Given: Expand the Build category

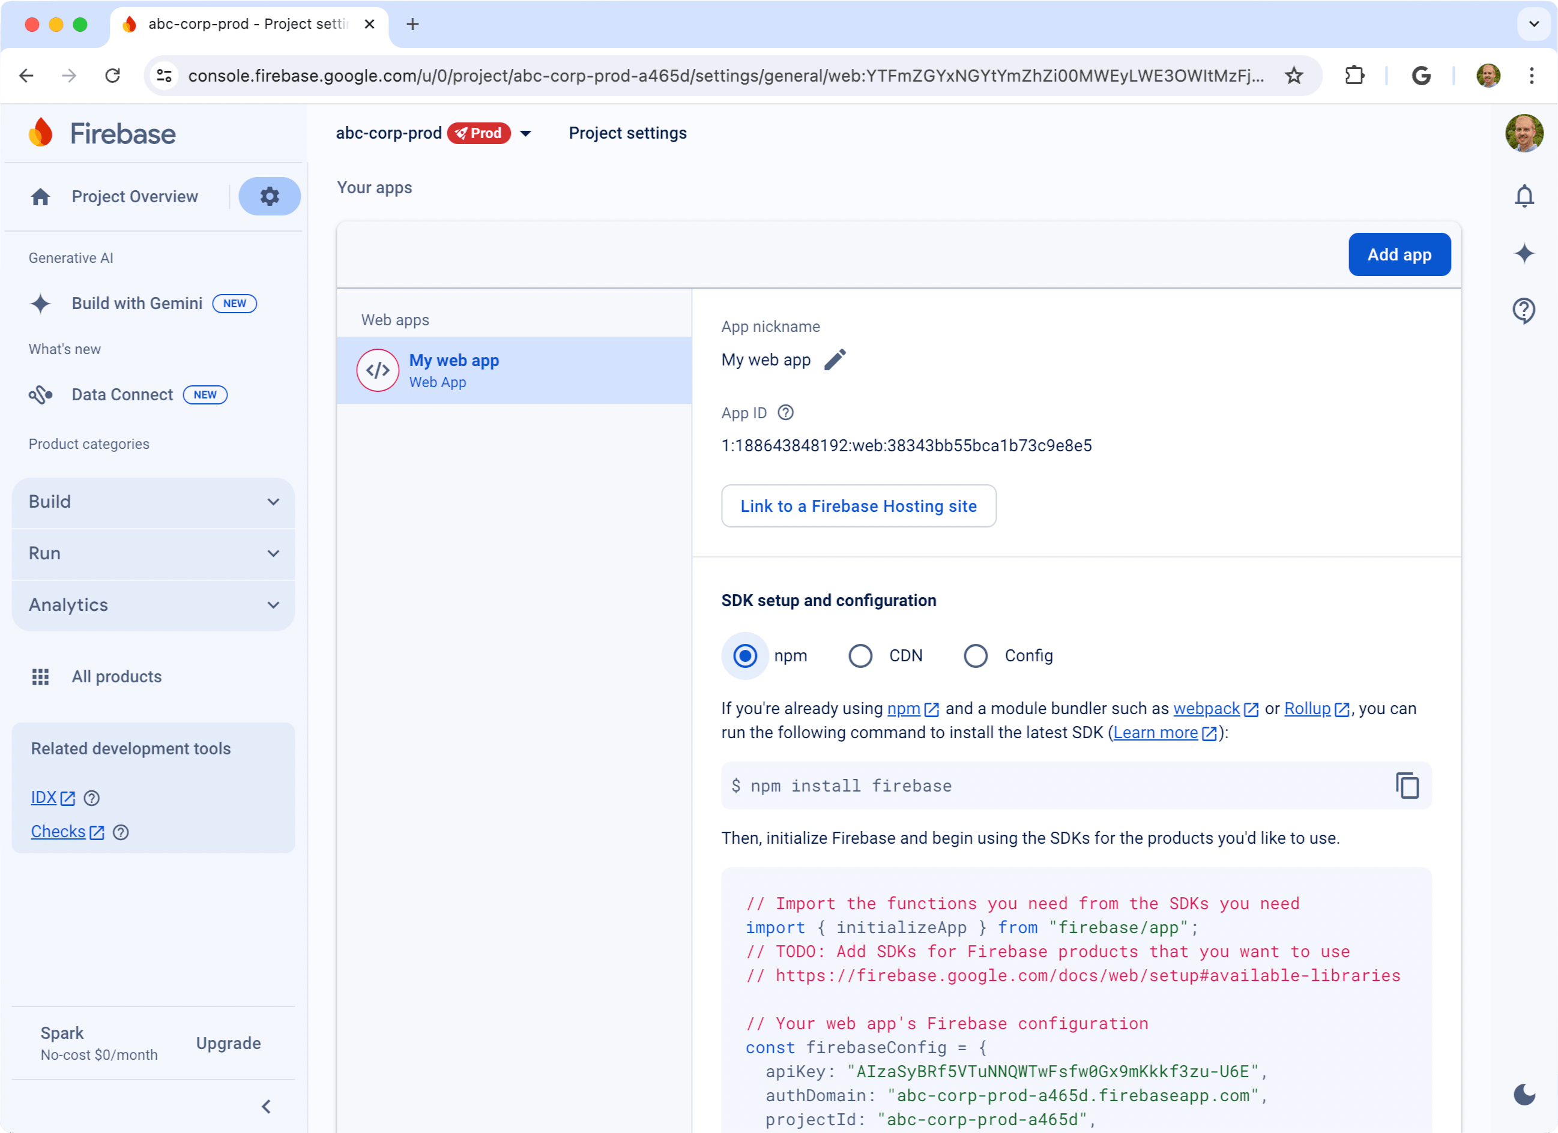Looking at the screenshot, I should click(x=153, y=502).
